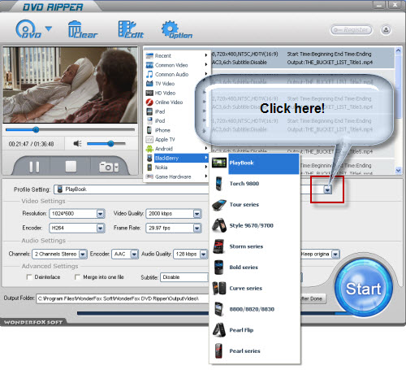Screen dimensions: 406x370
Task: Select the Torch 9800 profile
Action: pyautogui.click(x=255, y=184)
